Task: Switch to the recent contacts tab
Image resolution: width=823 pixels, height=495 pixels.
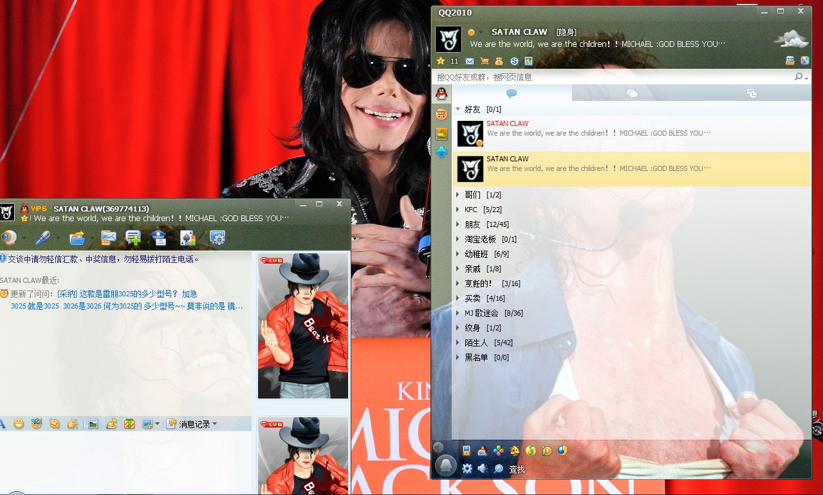Action: [x=751, y=94]
